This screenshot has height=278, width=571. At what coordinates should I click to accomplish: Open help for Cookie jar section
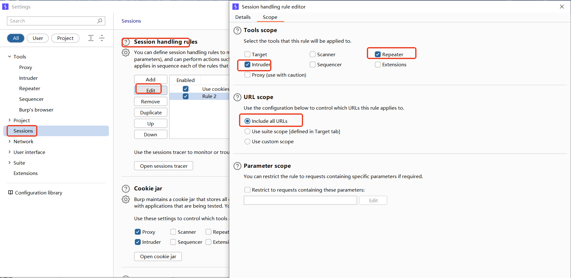[126, 189]
